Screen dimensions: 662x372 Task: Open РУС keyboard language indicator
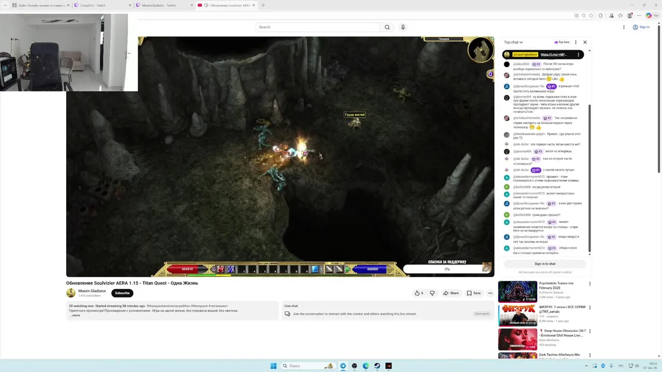tap(621, 366)
